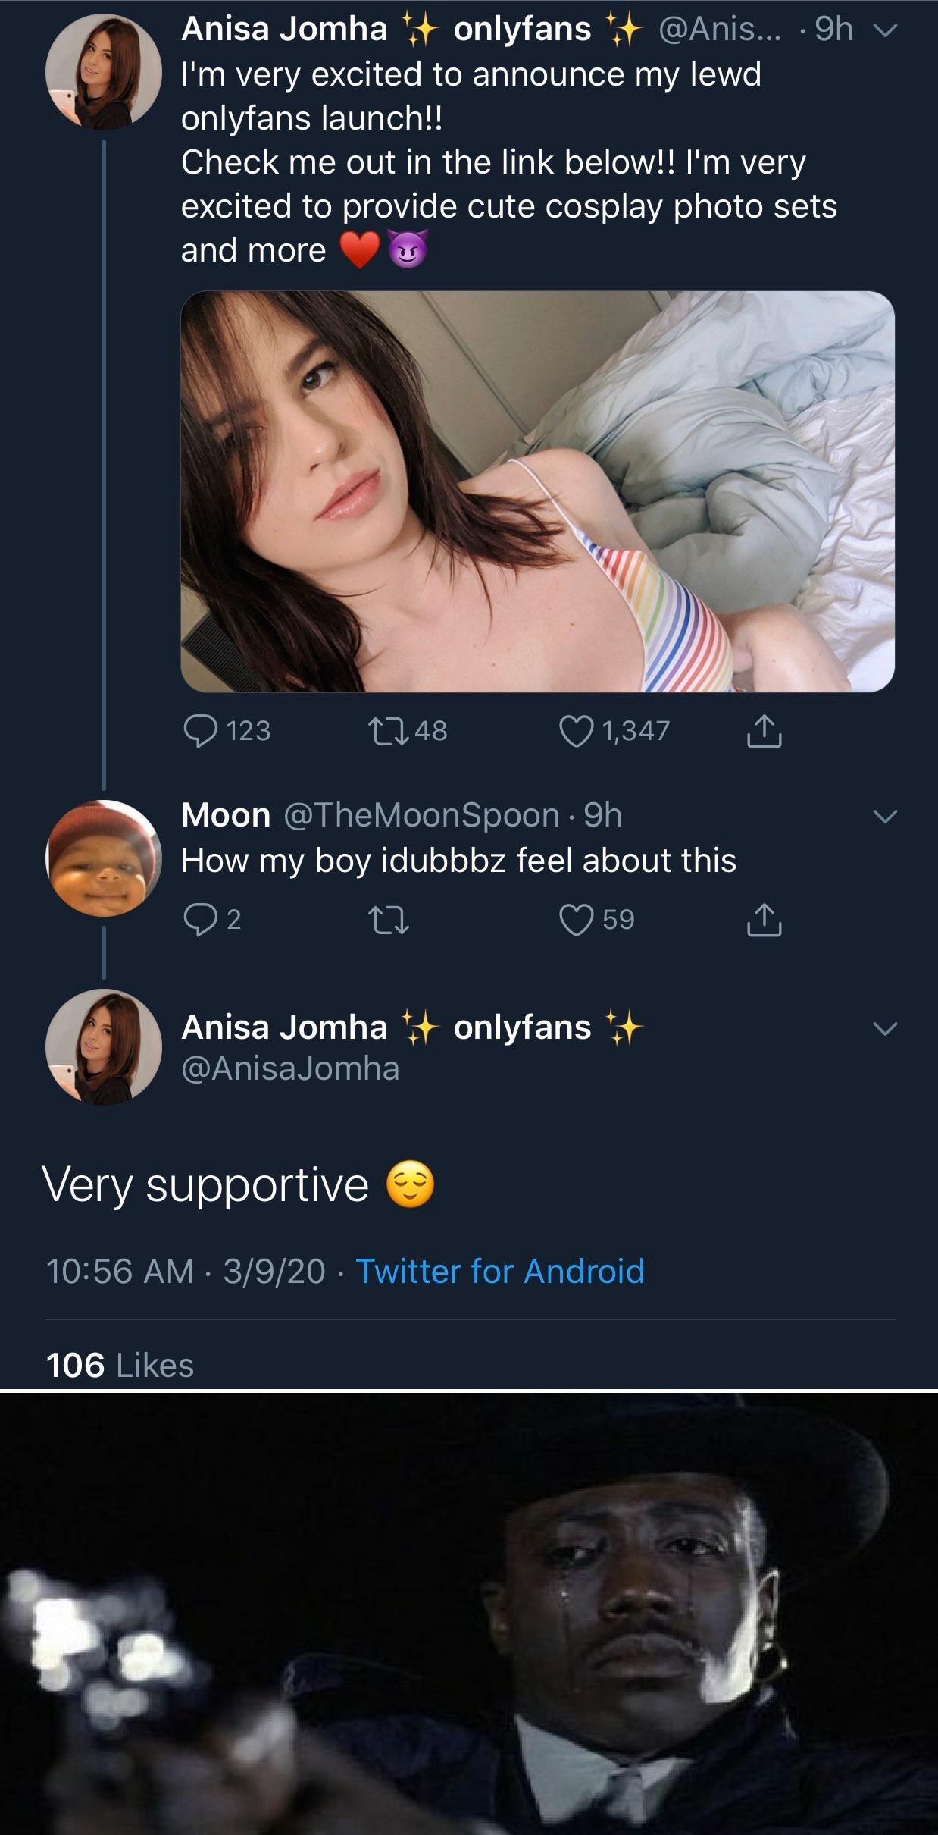This screenshot has height=1835, width=938.
Task: Open the "Twitter for Android" link
Action: (500, 1272)
